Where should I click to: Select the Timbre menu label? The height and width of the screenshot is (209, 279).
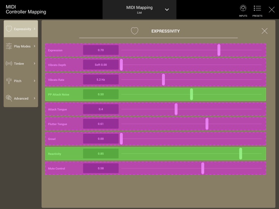[x=19, y=64]
